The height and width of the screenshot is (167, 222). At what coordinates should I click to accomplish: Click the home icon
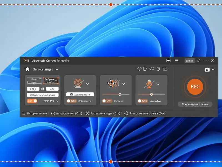(27, 69)
